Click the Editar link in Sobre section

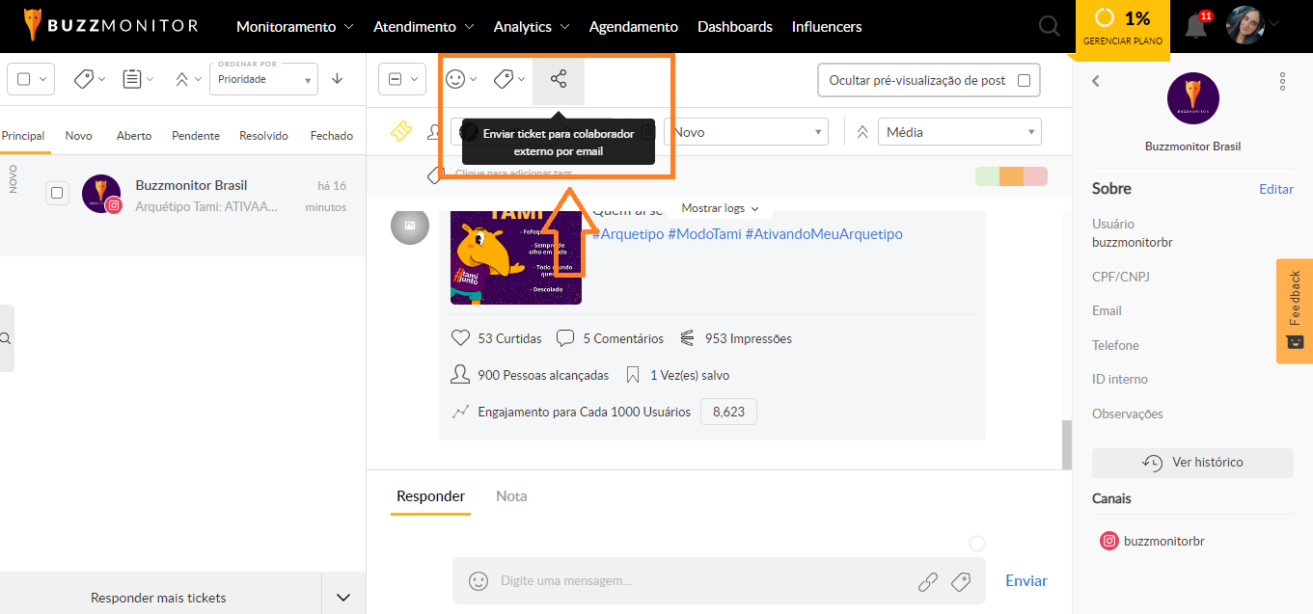click(1275, 189)
